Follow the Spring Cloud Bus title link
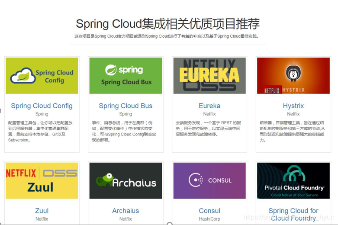Image resolution: width=338 pixels, height=225 pixels. (126, 106)
